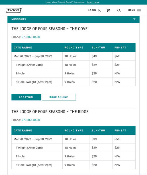This screenshot has width=147, height=175.
Task: Call The Cove phone number link
Action: click(31, 37)
